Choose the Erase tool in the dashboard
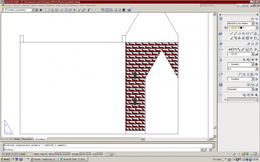Image resolution: width=260 pixels, height=162 pixels. 232,38
